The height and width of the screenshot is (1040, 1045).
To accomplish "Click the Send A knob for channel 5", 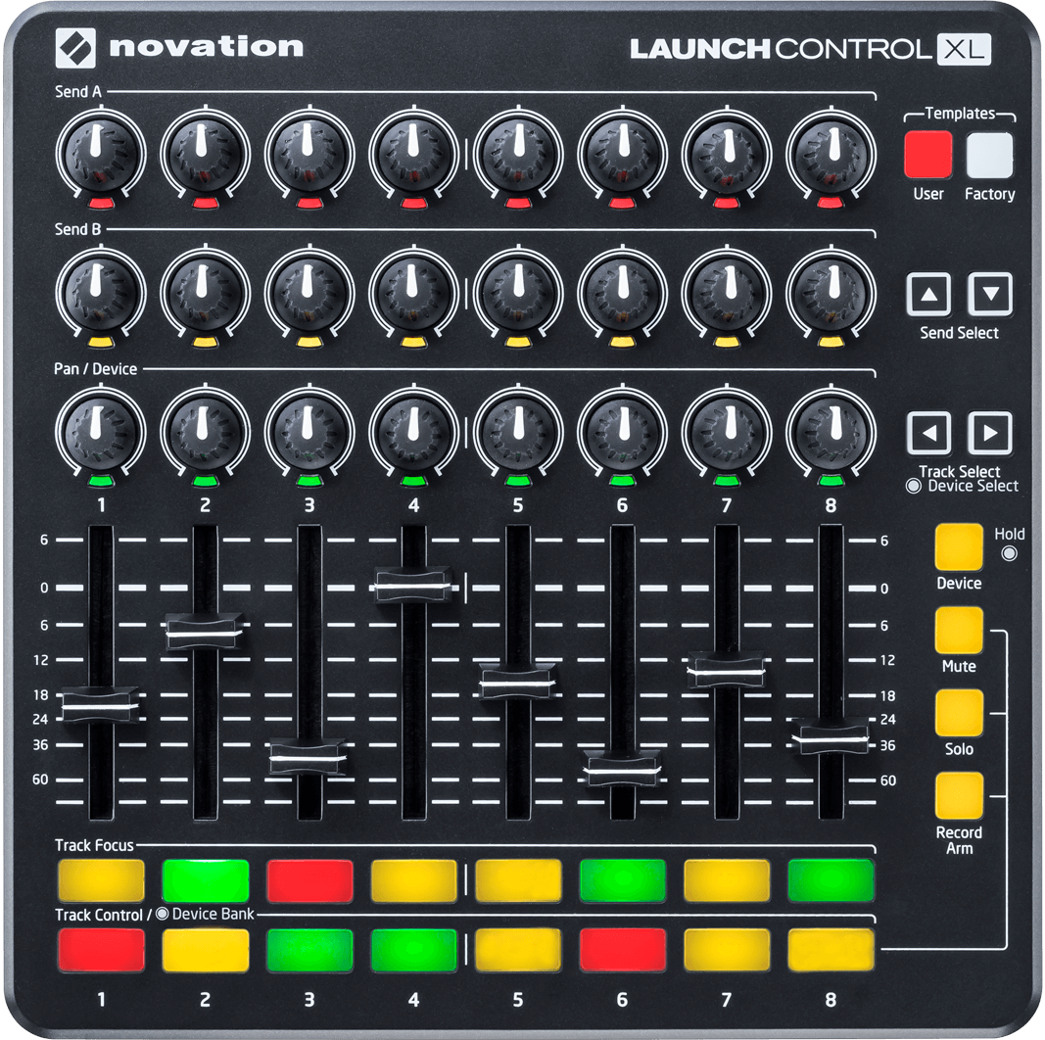I will click(518, 154).
